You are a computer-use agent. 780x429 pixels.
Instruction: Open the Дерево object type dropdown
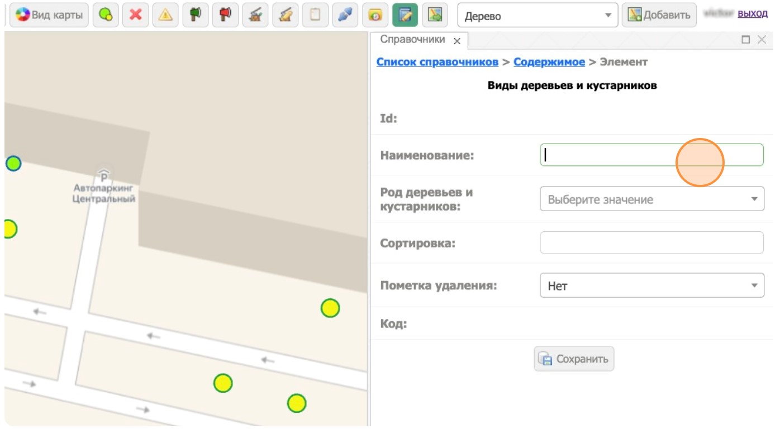point(538,16)
